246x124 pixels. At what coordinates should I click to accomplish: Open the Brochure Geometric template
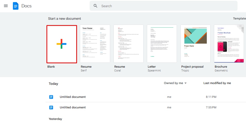pos(229,44)
